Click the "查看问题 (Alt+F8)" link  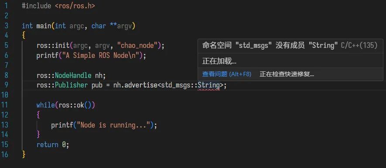[227, 74]
